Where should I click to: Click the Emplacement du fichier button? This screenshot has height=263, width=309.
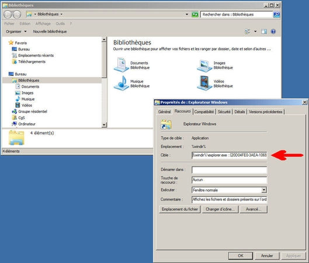(x=180, y=209)
